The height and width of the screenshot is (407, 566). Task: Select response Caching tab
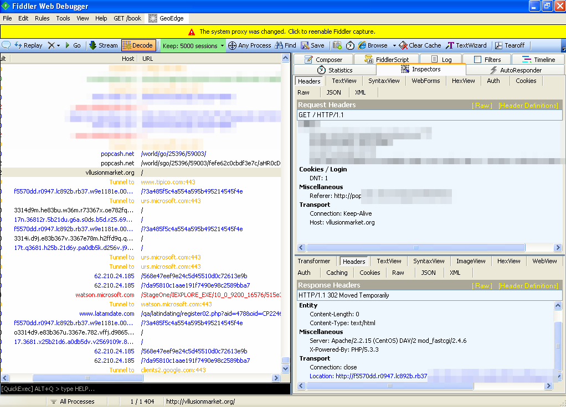point(337,273)
